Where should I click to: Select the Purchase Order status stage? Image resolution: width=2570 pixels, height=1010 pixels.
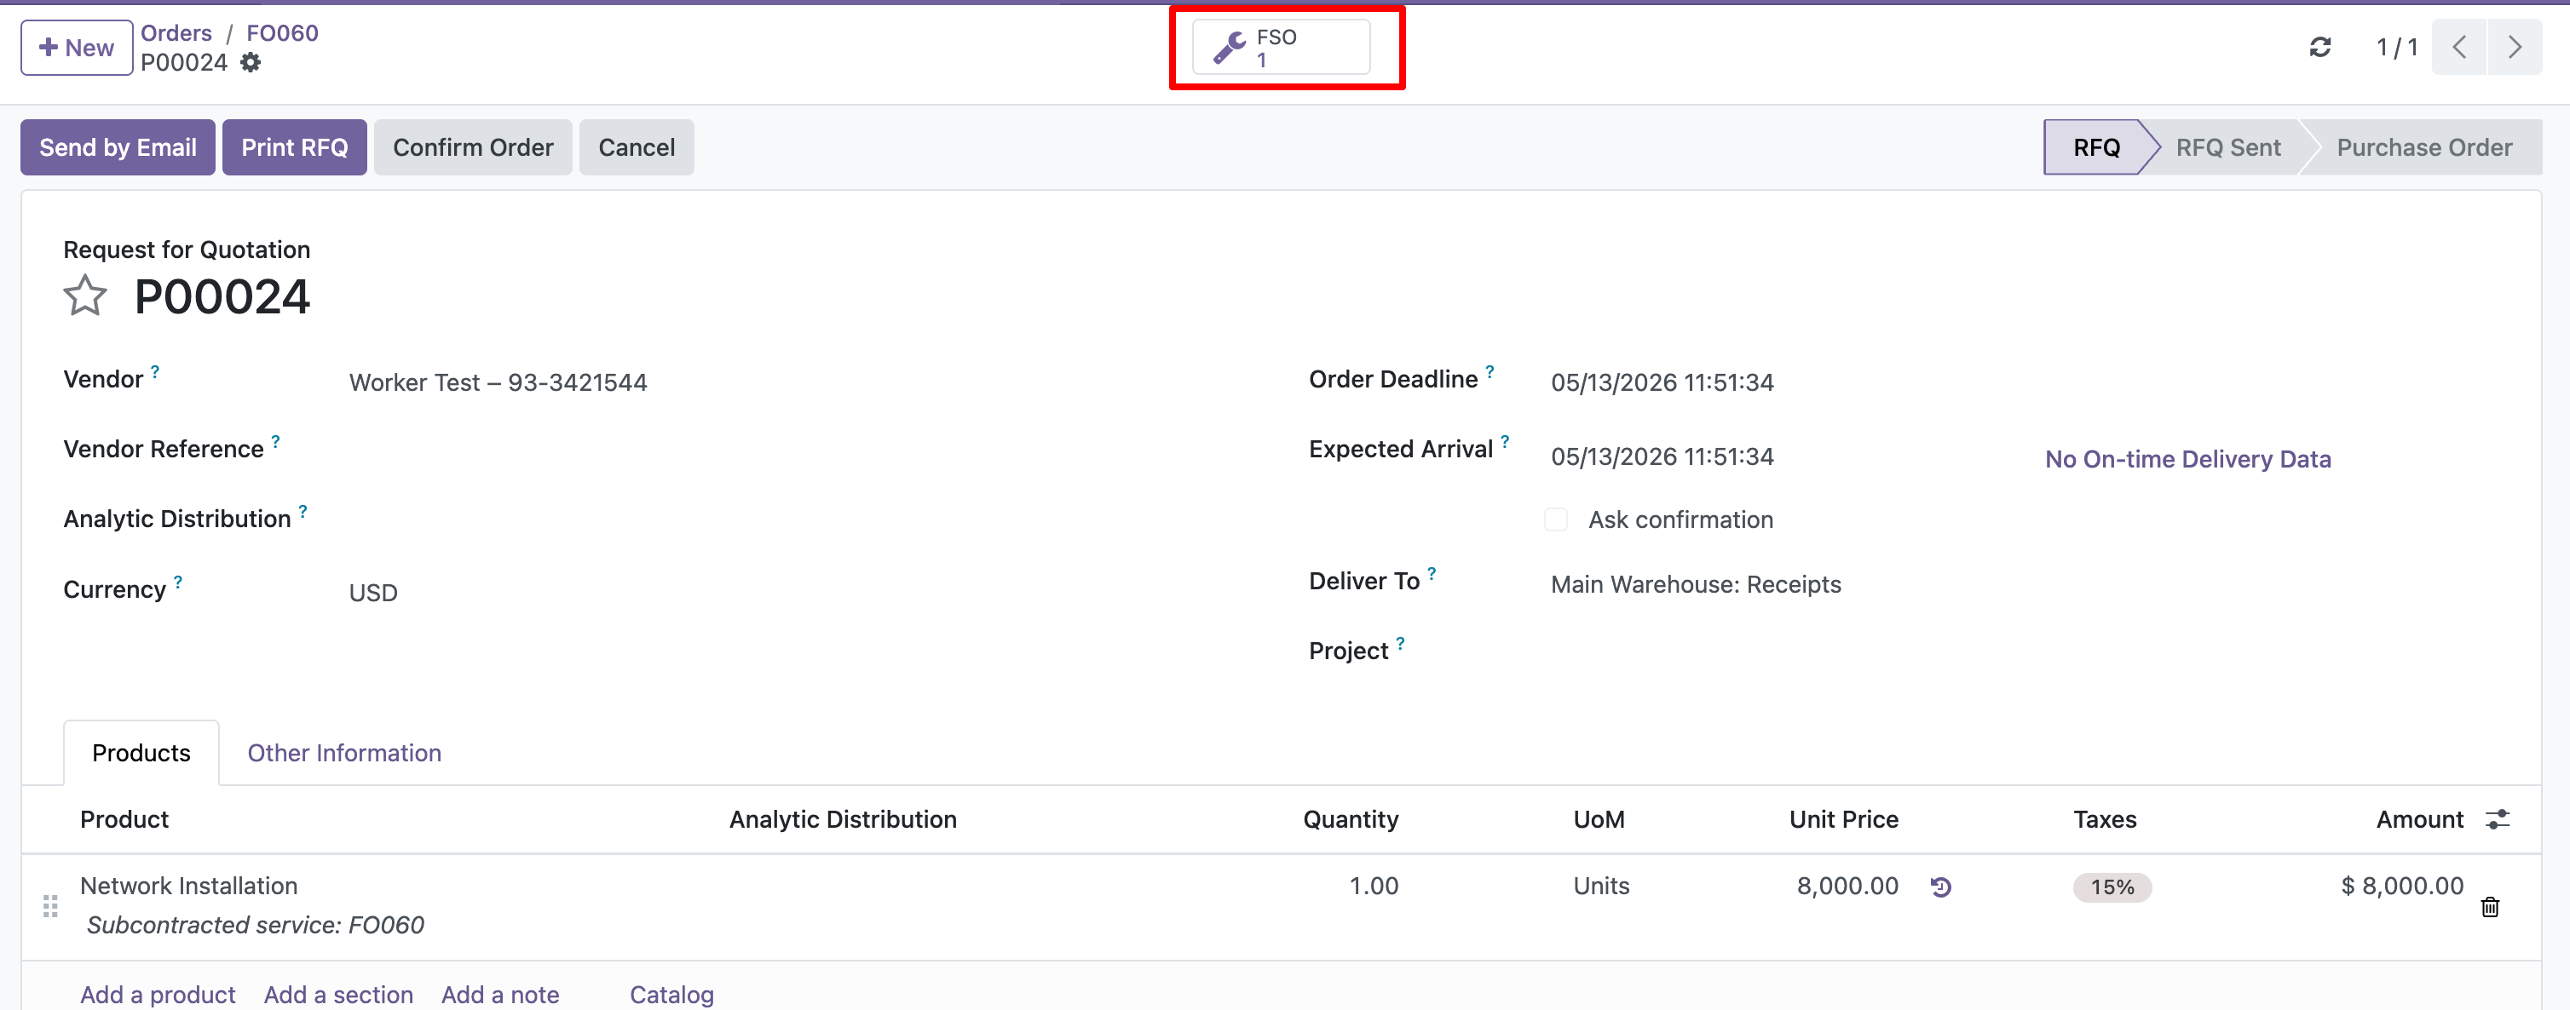click(x=2423, y=147)
